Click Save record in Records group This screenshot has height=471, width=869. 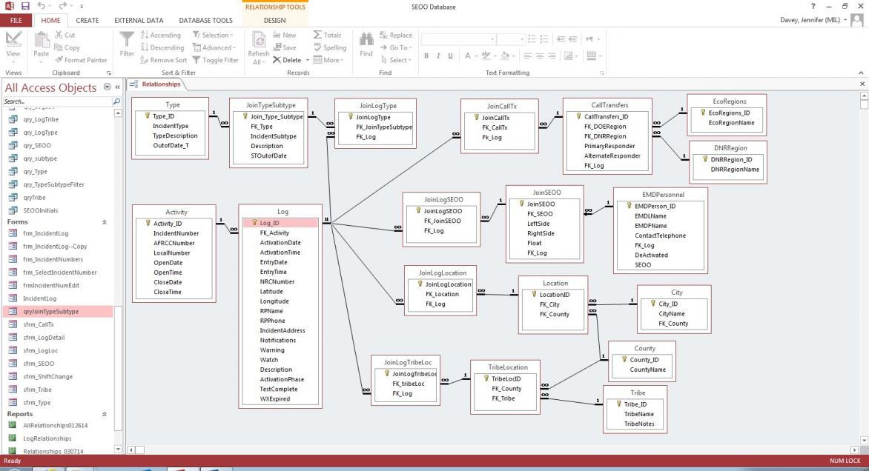pos(284,47)
